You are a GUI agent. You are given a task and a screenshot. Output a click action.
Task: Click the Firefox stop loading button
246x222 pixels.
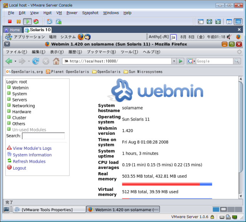[x=46, y=61]
